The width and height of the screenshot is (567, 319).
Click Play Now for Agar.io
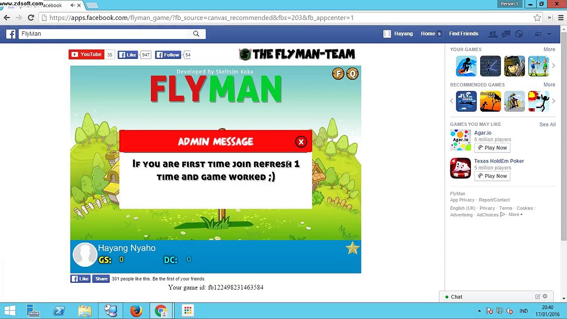[x=492, y=148]
